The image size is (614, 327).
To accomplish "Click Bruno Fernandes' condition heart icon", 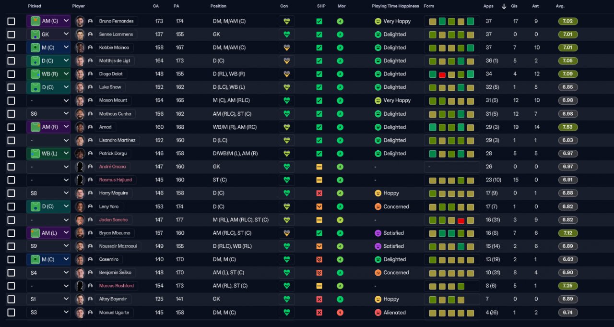I will click(287, 22).
